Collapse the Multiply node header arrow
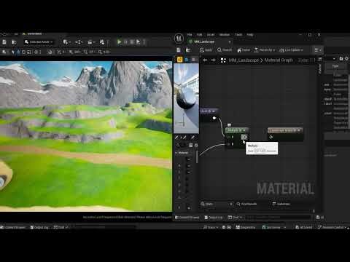This screenshot has width=350, height=262. [244, 130]
